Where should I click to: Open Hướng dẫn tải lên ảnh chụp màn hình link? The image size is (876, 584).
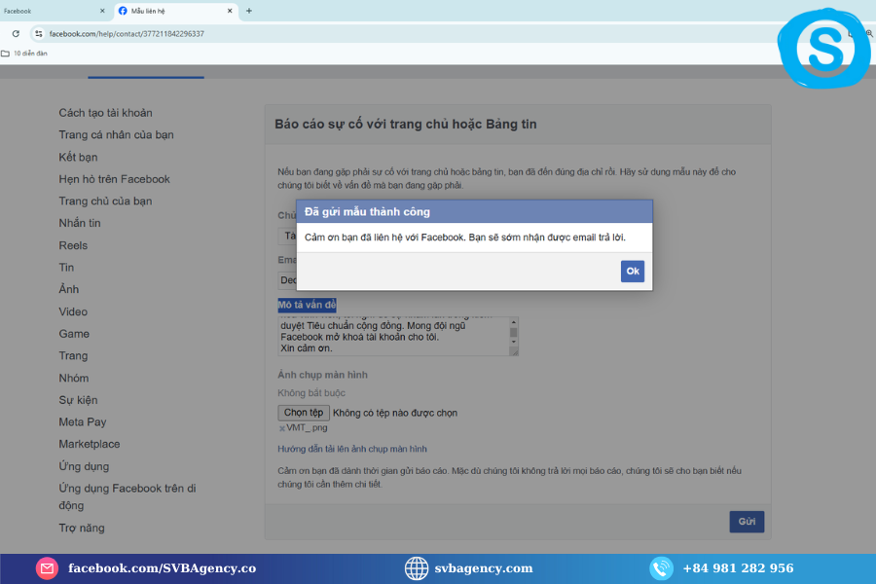click(352, 449)
